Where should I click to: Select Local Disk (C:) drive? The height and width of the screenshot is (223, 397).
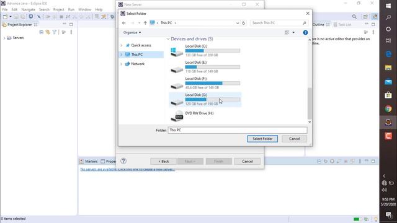click(205, 51)
